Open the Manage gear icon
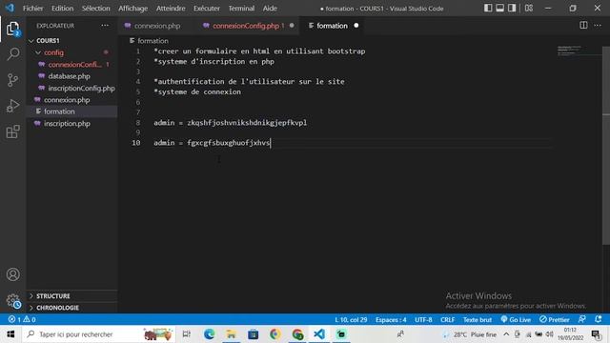Image resolution: width=610 pixels, height=343 pixels. [x=12, y=300]
